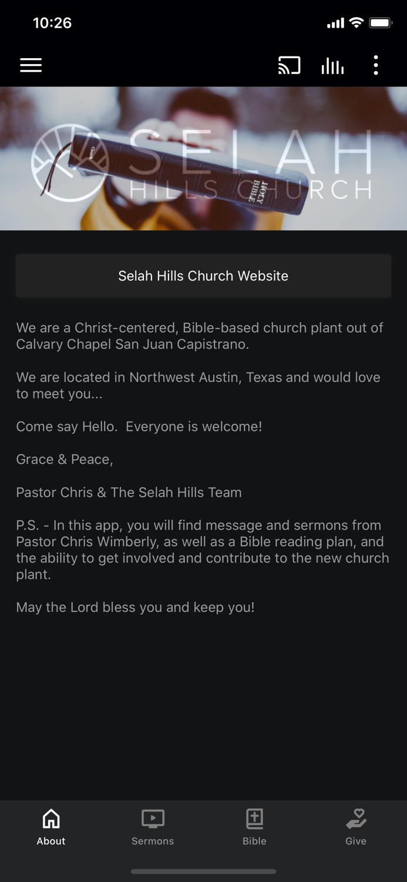The image size is (407, 882).
Task: Tap the cellular signal bars
Action: [335, 22]
